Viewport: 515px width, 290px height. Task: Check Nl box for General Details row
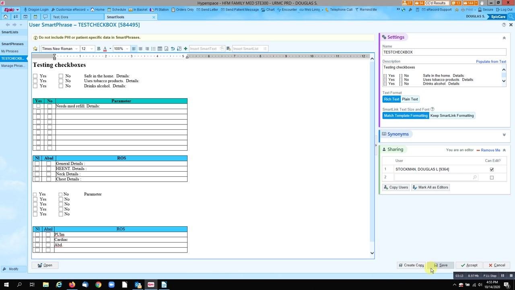[x=37, y=164]
